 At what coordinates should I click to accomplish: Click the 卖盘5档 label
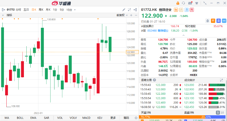(x=189, y=113)
